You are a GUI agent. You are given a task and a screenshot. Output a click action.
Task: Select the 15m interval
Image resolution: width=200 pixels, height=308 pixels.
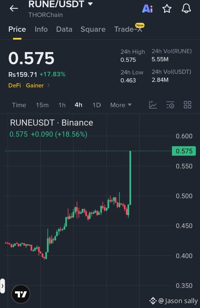42,105
